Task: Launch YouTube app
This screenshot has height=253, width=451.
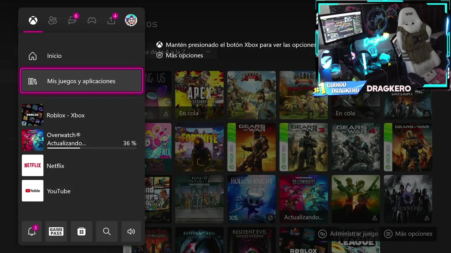Action: click(81, 191)
